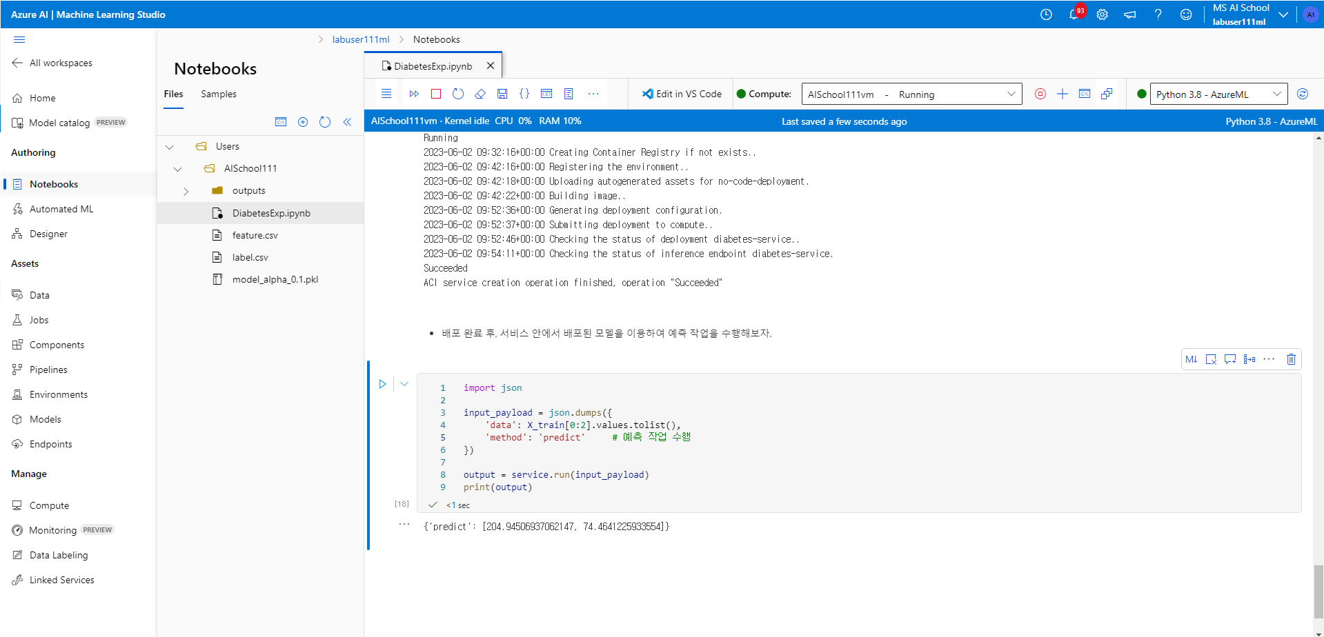Open the Compute instance dropdown
1324x637 pixels.
(911, 94)
